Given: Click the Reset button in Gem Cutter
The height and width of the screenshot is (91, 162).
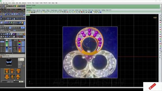Looking at the screenshot, I should point(19,67).
